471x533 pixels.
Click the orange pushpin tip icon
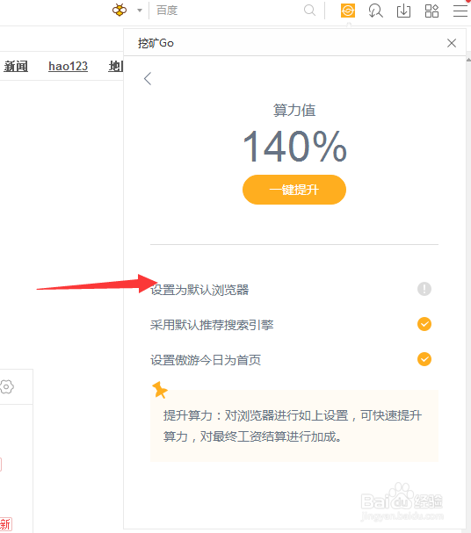tap(160, 390)
